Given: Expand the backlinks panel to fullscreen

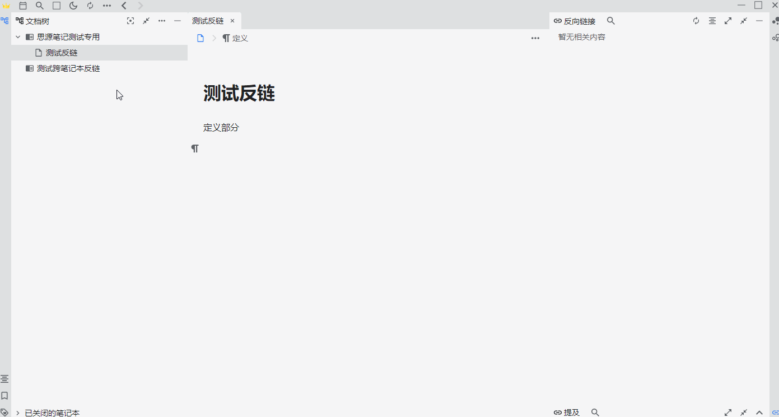Looking at the screenshot, I should click(728, 21).
